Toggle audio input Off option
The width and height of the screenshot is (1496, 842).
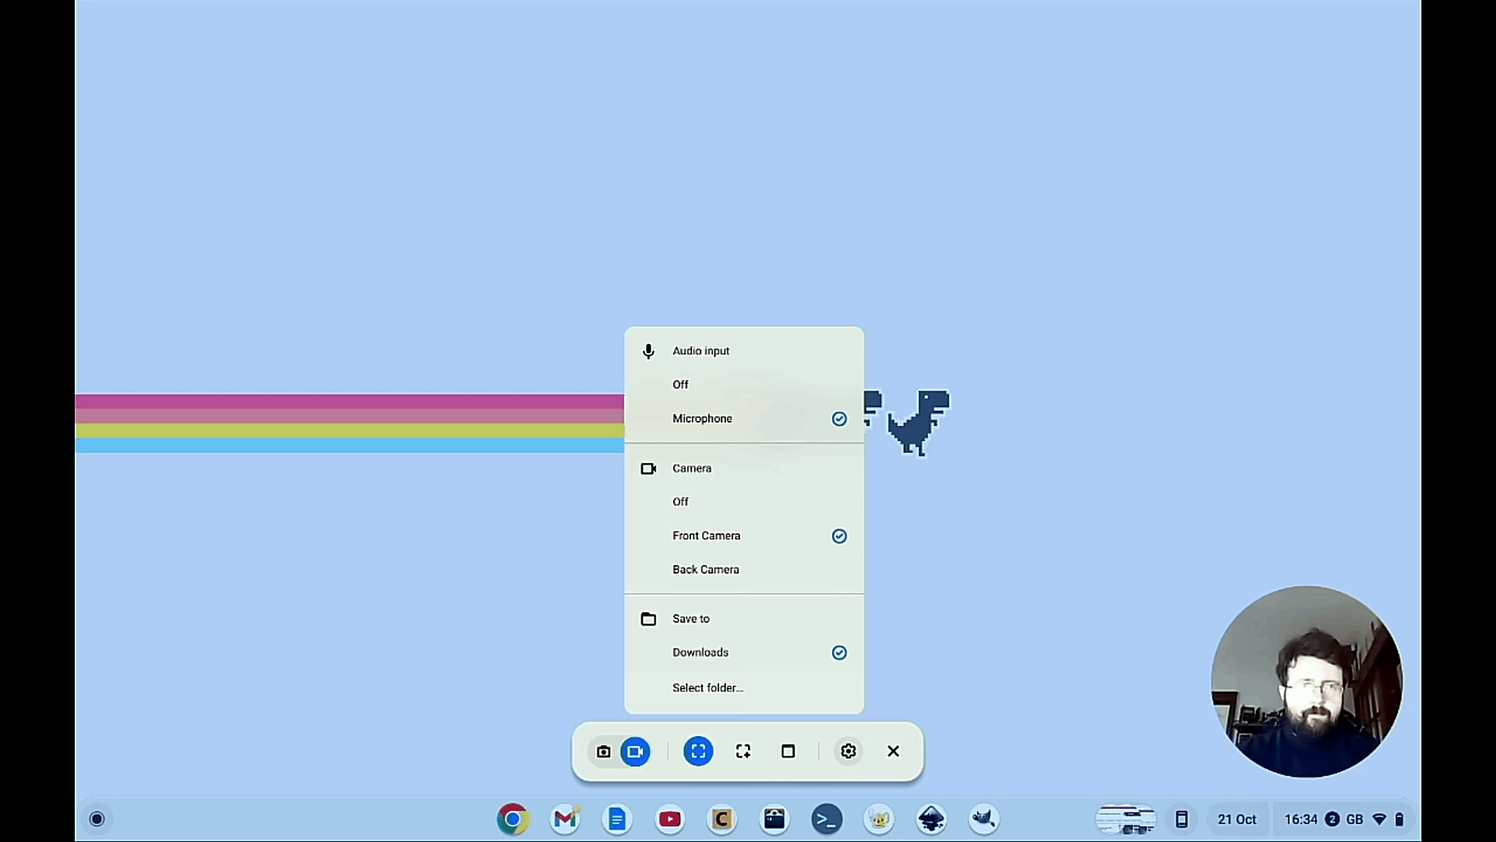pyautogui.click(x=680, y=384)
